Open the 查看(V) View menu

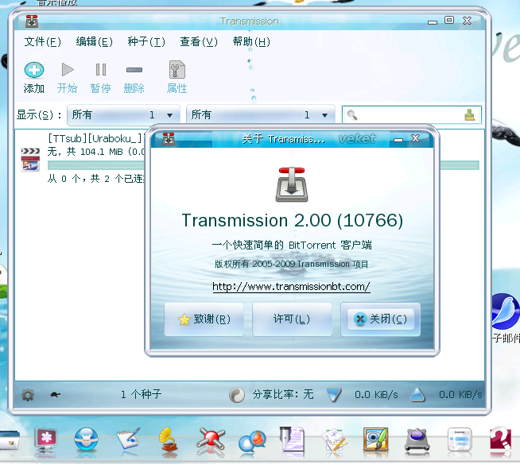click(x=198, y=42)
